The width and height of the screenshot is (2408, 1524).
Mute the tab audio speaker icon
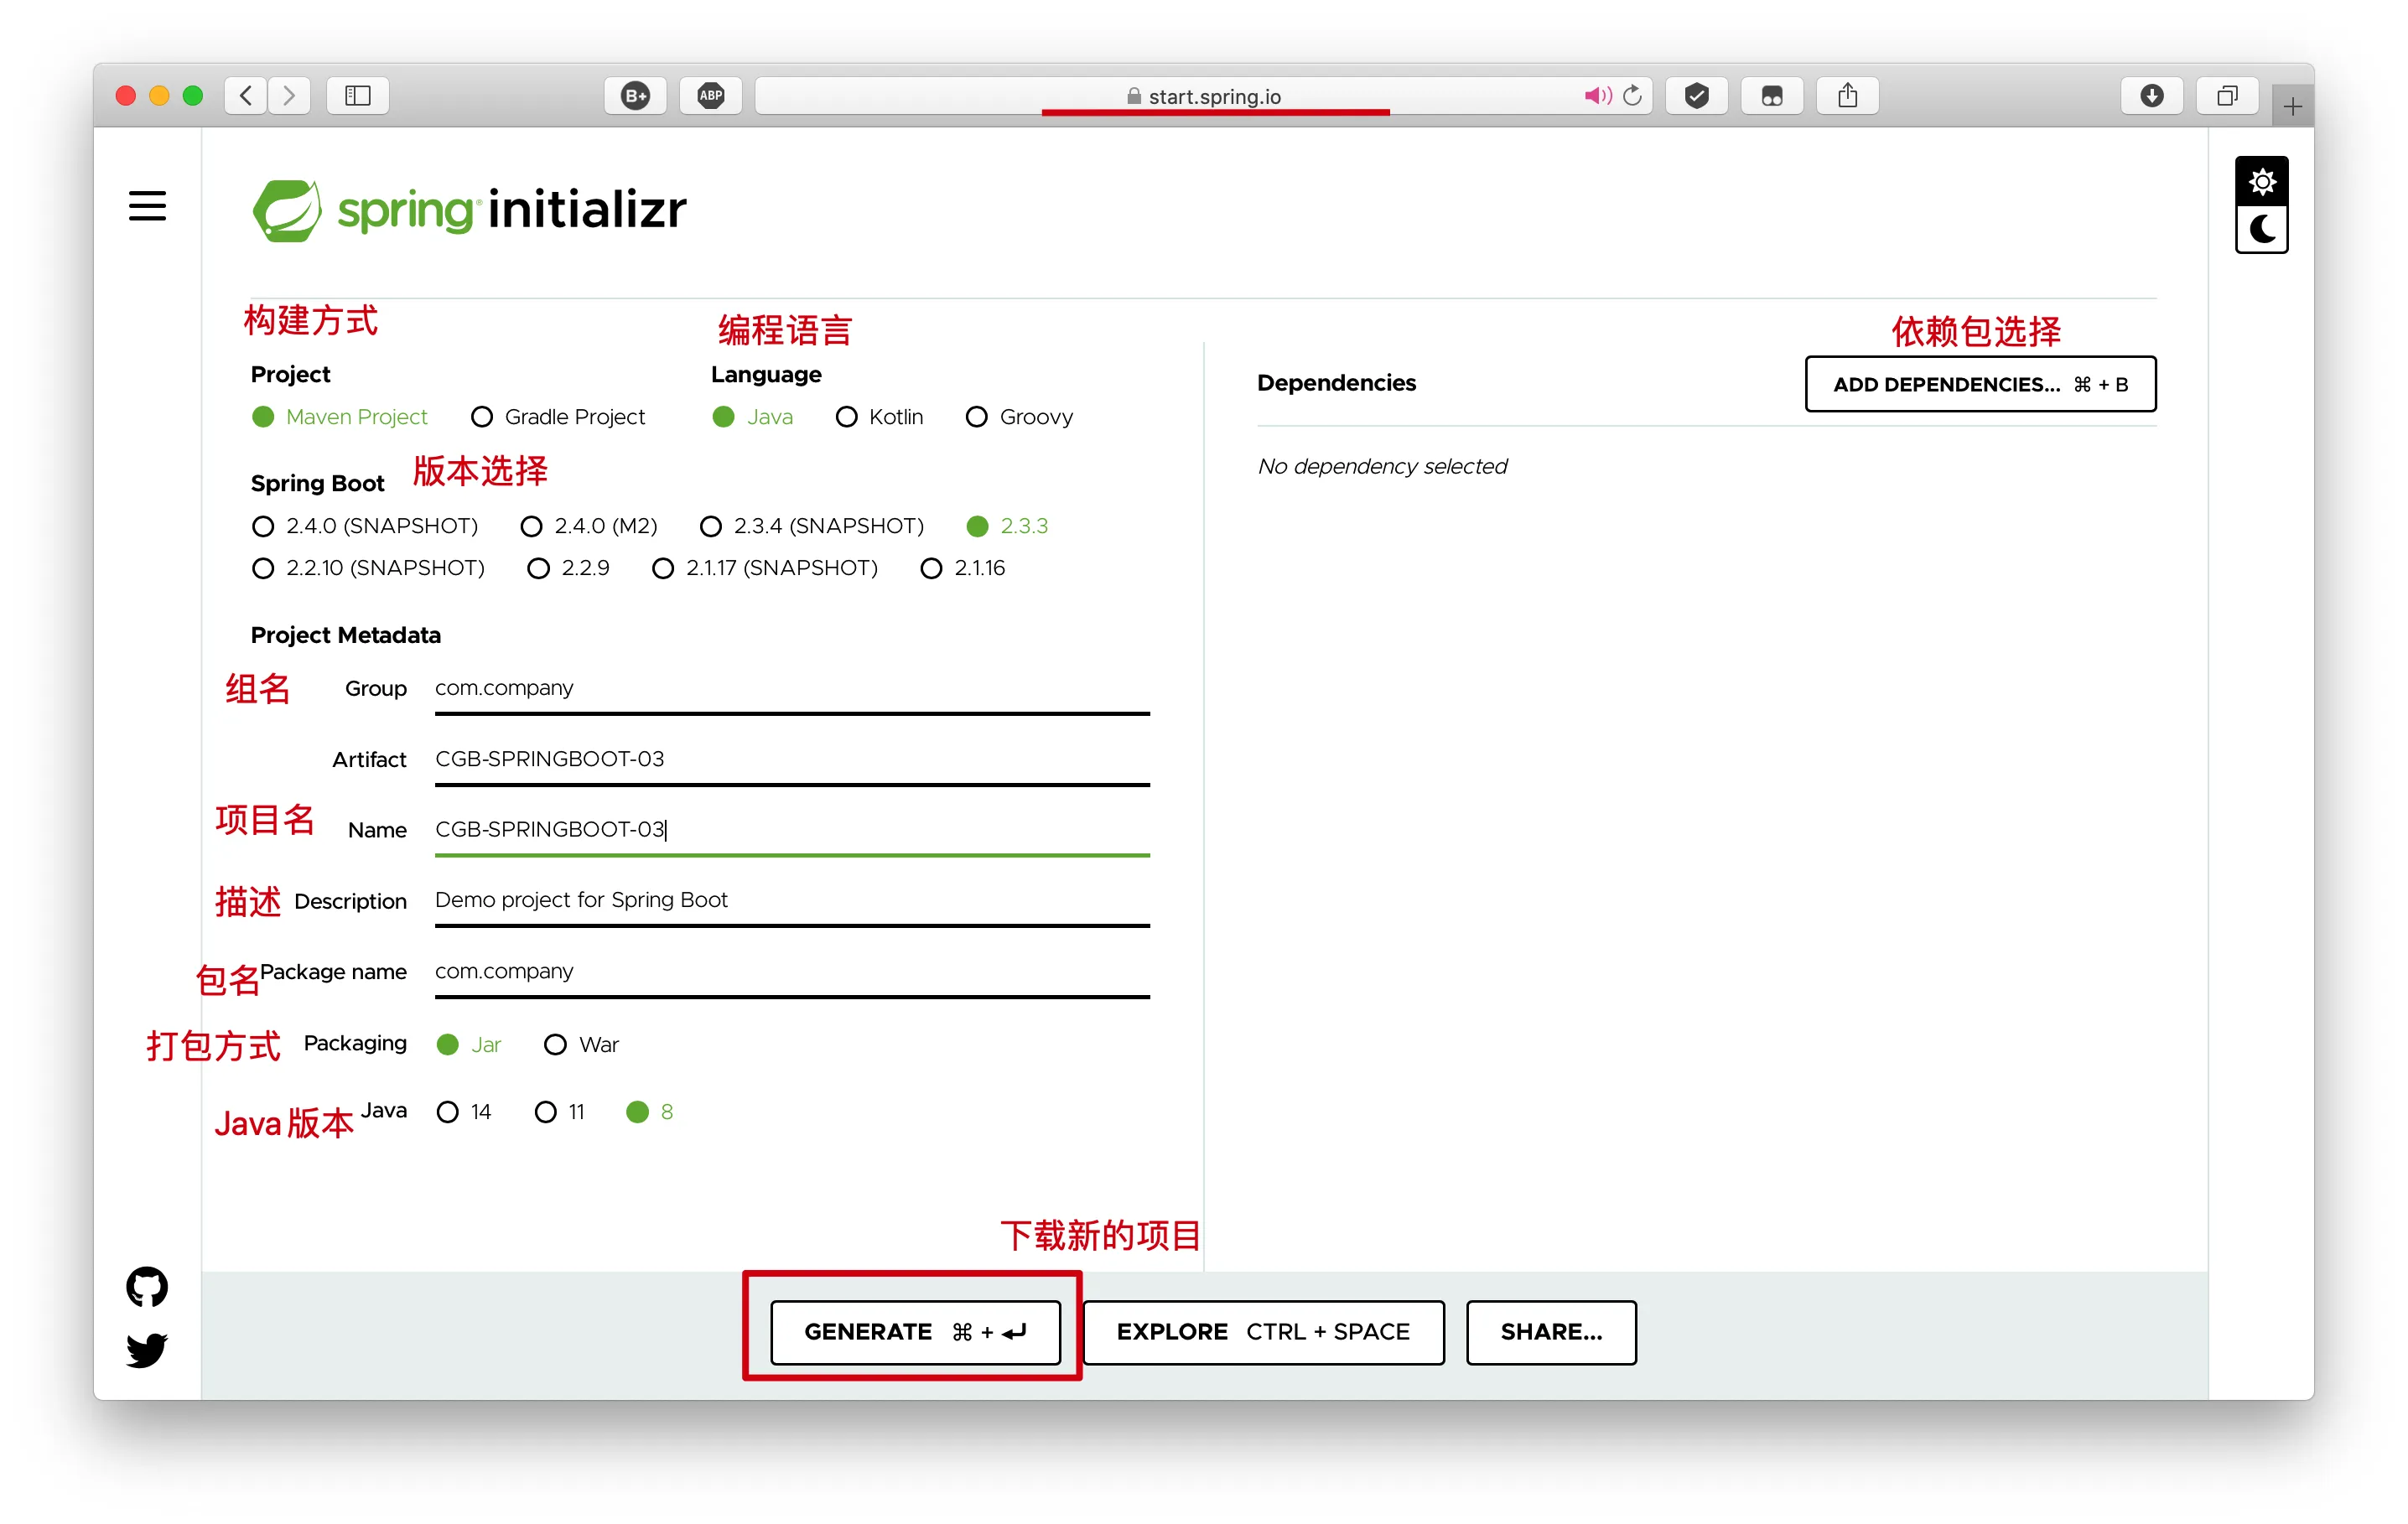click(1597, 96)
